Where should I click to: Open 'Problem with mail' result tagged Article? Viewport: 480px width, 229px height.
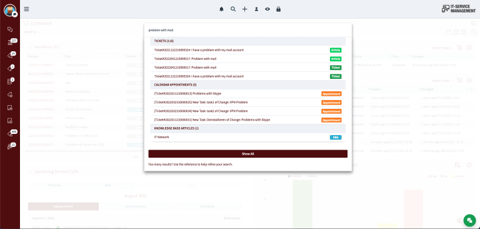[x=247, y=59]
